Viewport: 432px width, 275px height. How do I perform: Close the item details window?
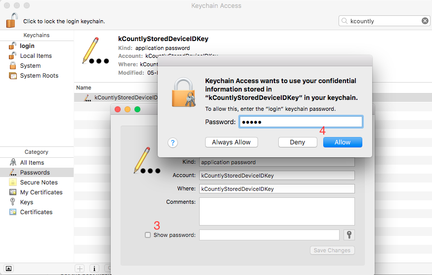tap(118, 109)
